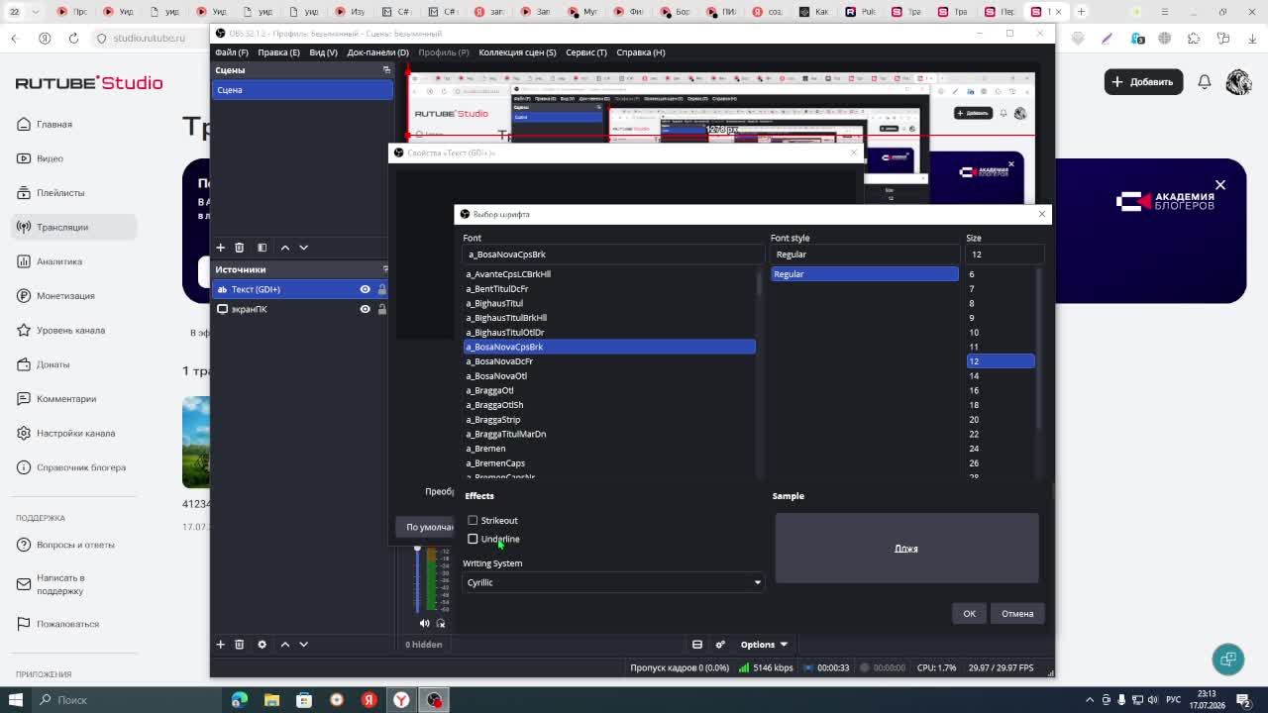1268x713 pixels.
Task: Move selected source down in Sources toolbar
Action: pyautogui.click(x=303, y=645)
